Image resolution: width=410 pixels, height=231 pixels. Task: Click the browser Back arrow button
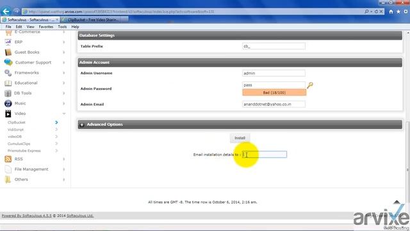pos(6,12)
